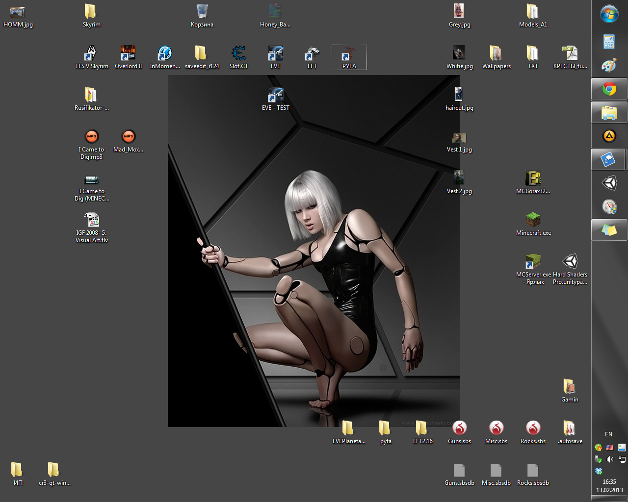
Task: Select the Wallpapers folder
Action: click(x=496, y=53)
